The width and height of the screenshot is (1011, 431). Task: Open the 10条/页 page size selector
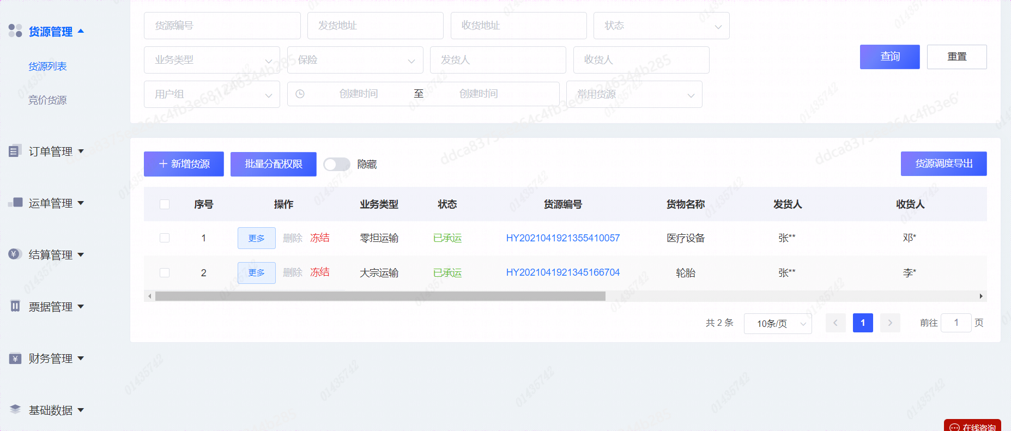click(x=778, y=324)
